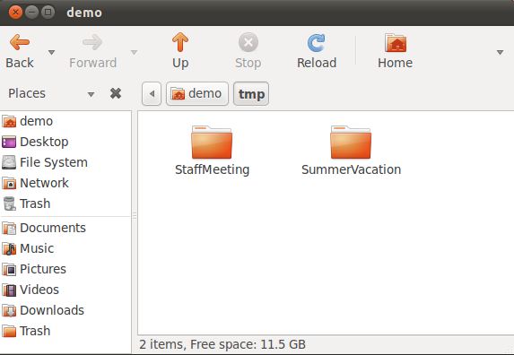Minimize the demo window

pos(31,13)
